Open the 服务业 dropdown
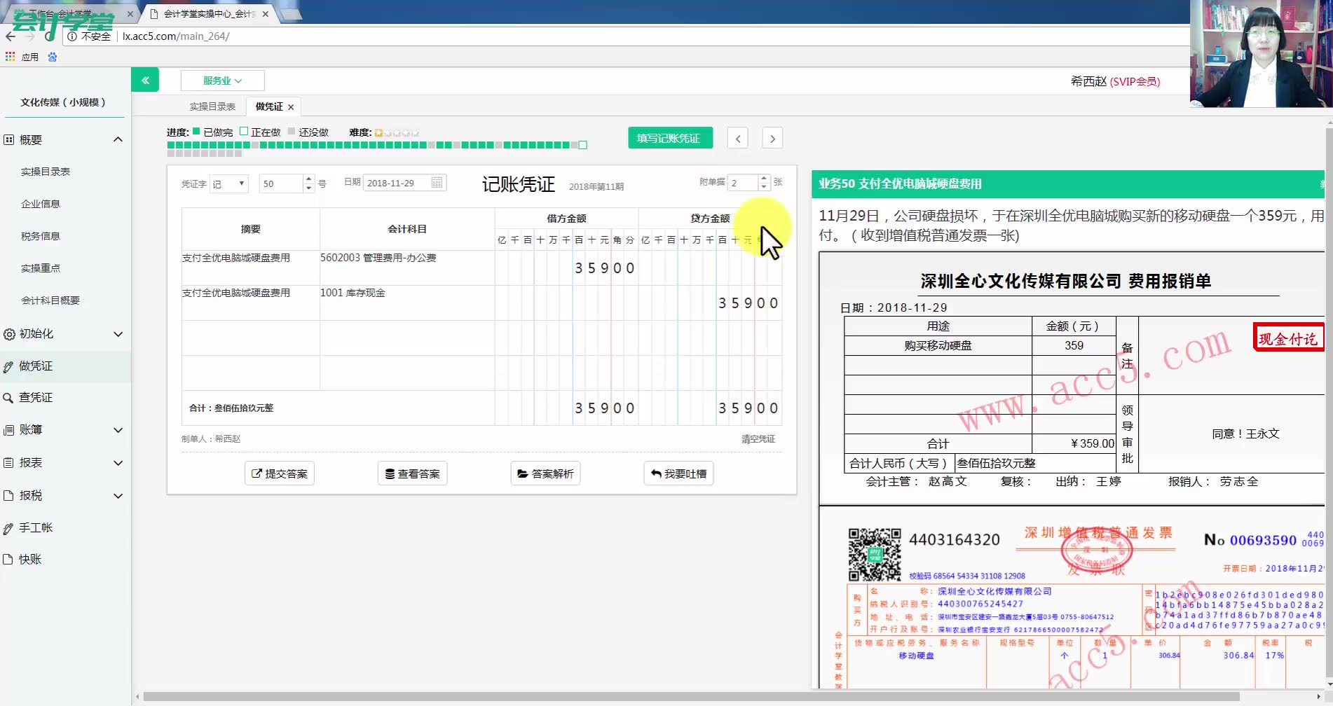This screenshot has width=1333, height=706. point(221,80)
